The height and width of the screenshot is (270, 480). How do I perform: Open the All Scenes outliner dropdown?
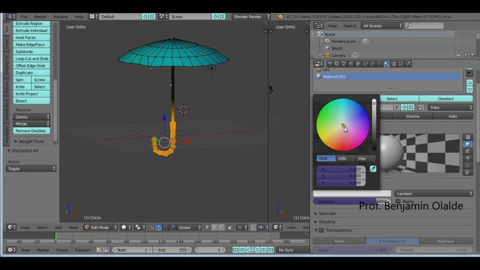382,26
